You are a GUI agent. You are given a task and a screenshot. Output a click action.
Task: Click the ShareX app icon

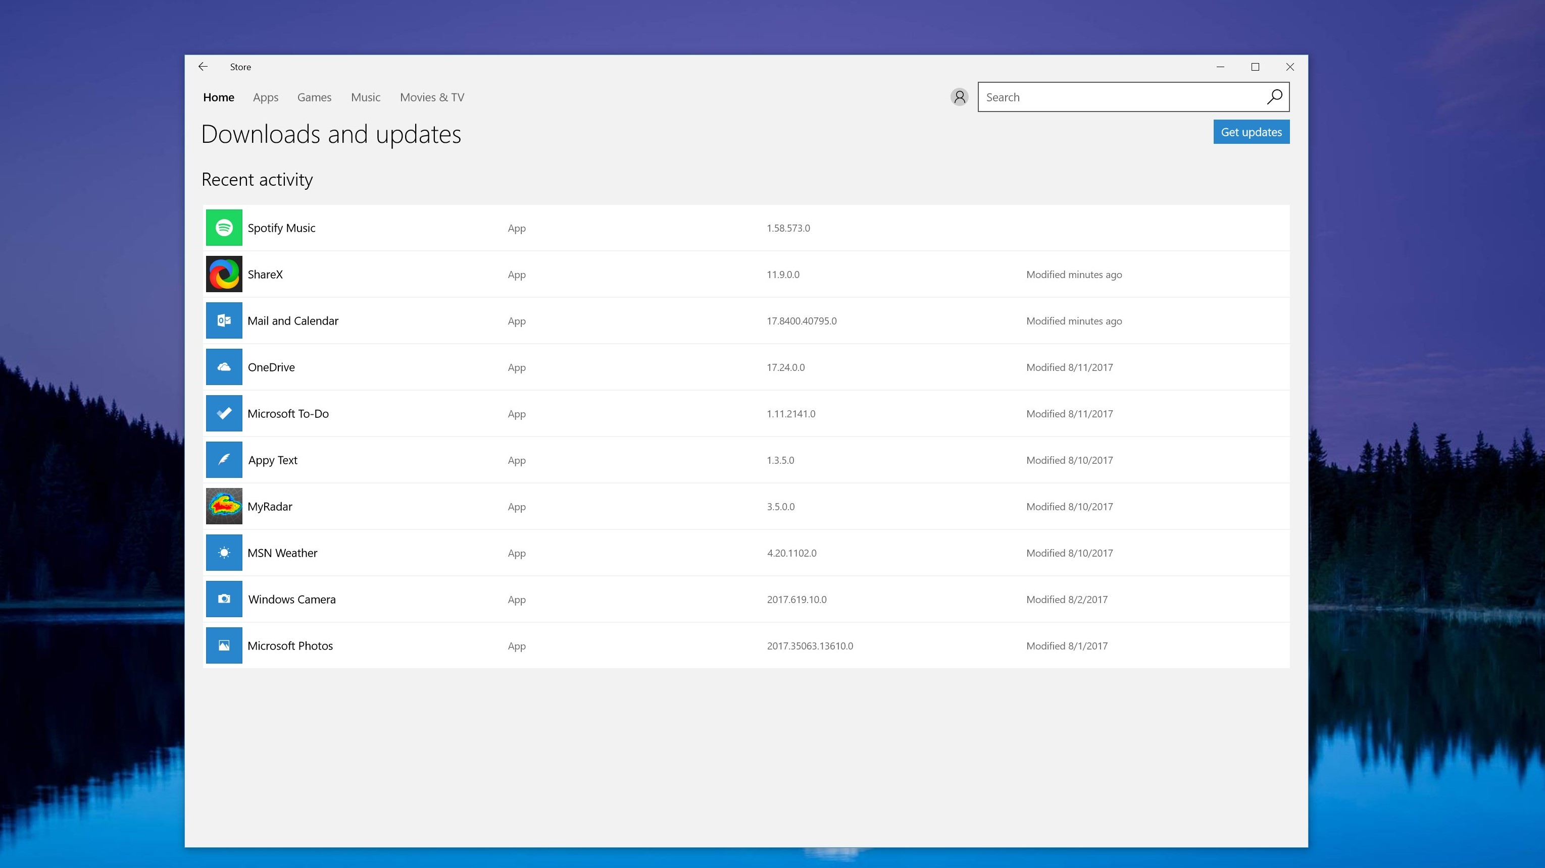coord(224,274)
